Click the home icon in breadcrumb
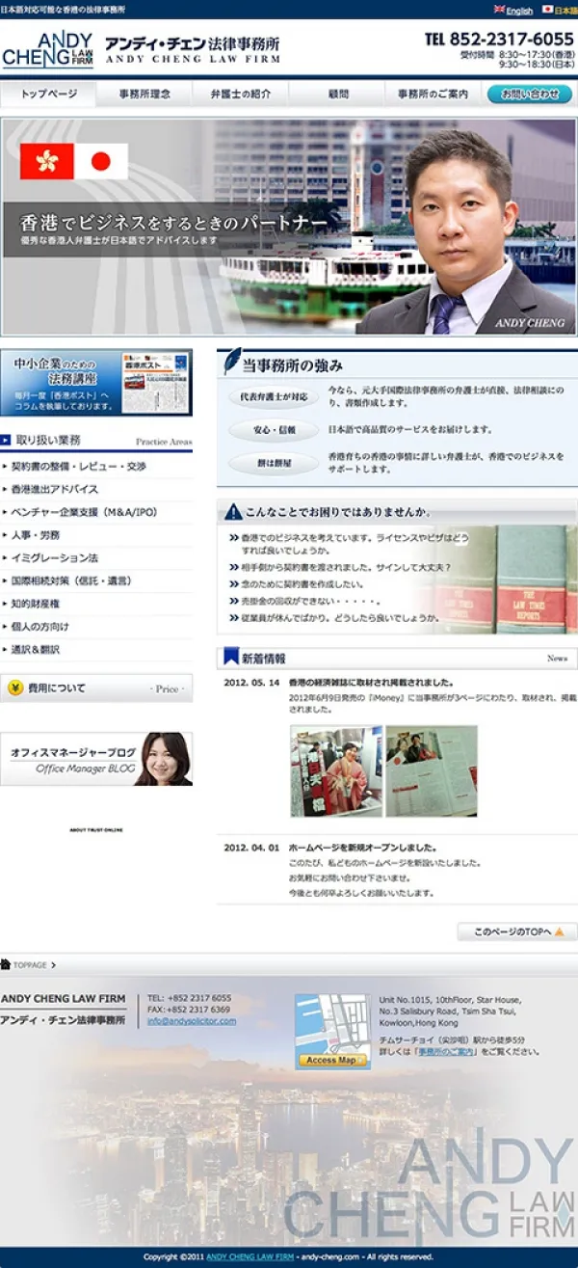This screenshot has height=1268, width=578. point(6,964)
